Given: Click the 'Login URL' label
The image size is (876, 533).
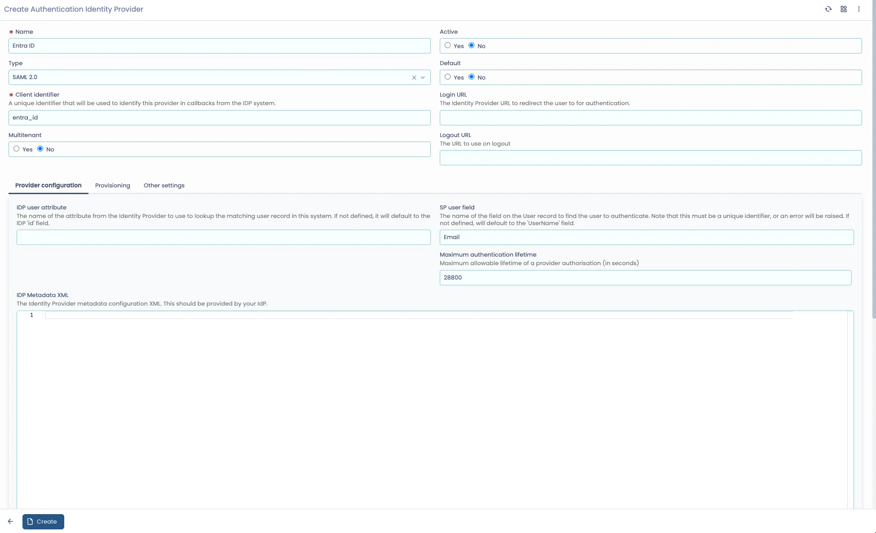Looking at the screenshot, I should (x=453, y=95).
